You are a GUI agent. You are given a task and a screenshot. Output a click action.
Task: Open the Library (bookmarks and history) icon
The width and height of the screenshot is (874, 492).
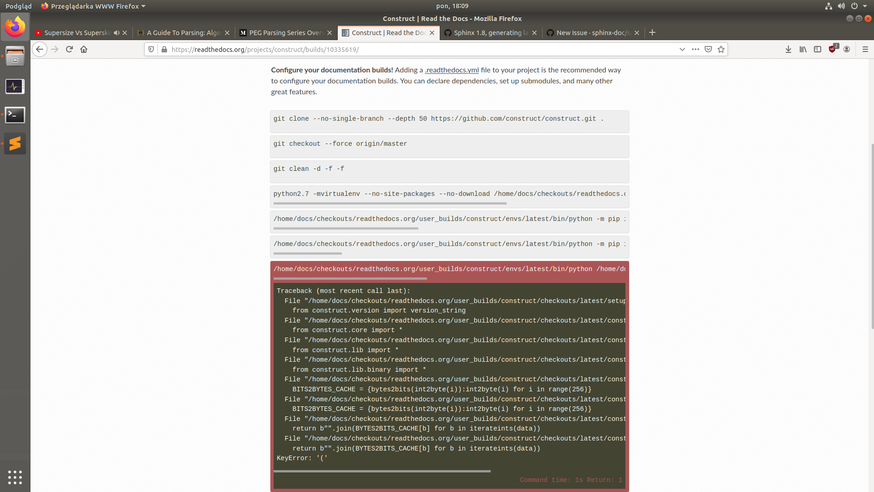click(803, 49)
